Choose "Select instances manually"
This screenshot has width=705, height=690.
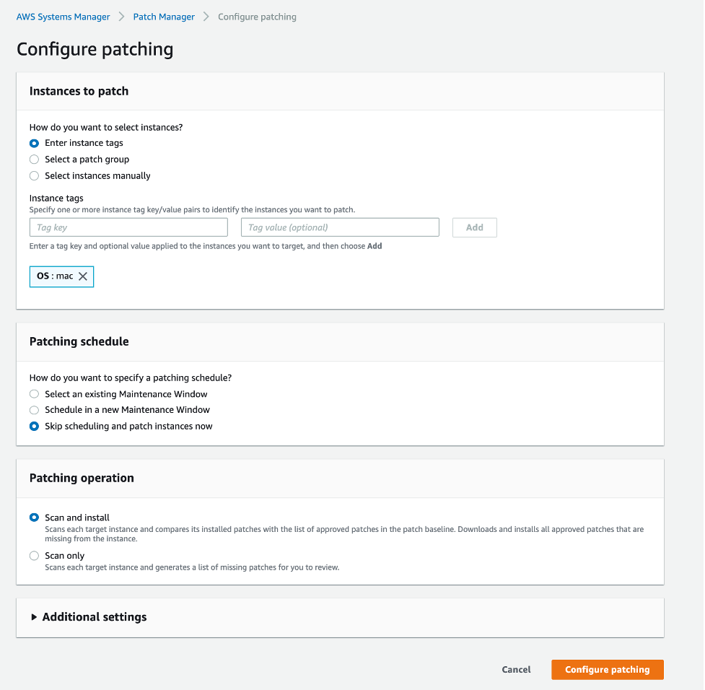34,175
